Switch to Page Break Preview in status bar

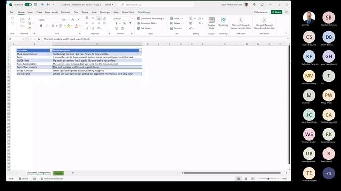point(253,179)
